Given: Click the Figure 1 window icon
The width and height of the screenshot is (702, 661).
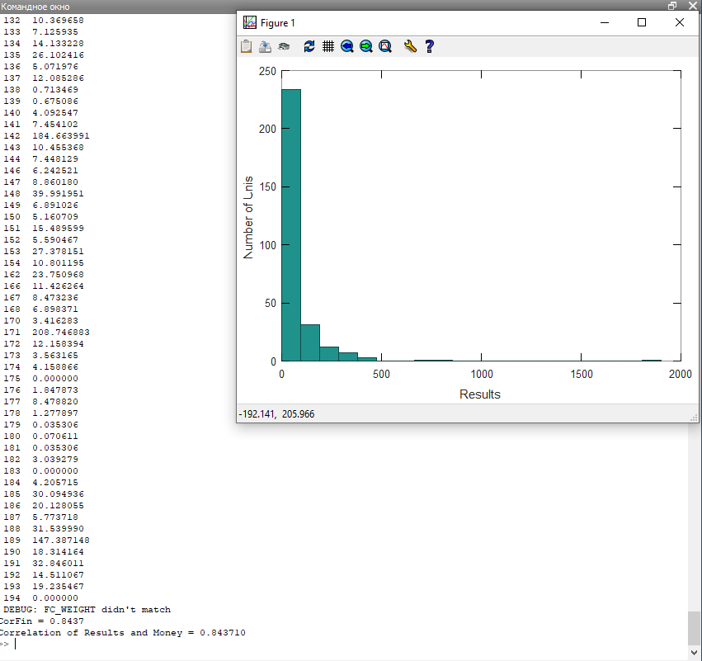Looking at the screenshot, I should pos(249,23).
